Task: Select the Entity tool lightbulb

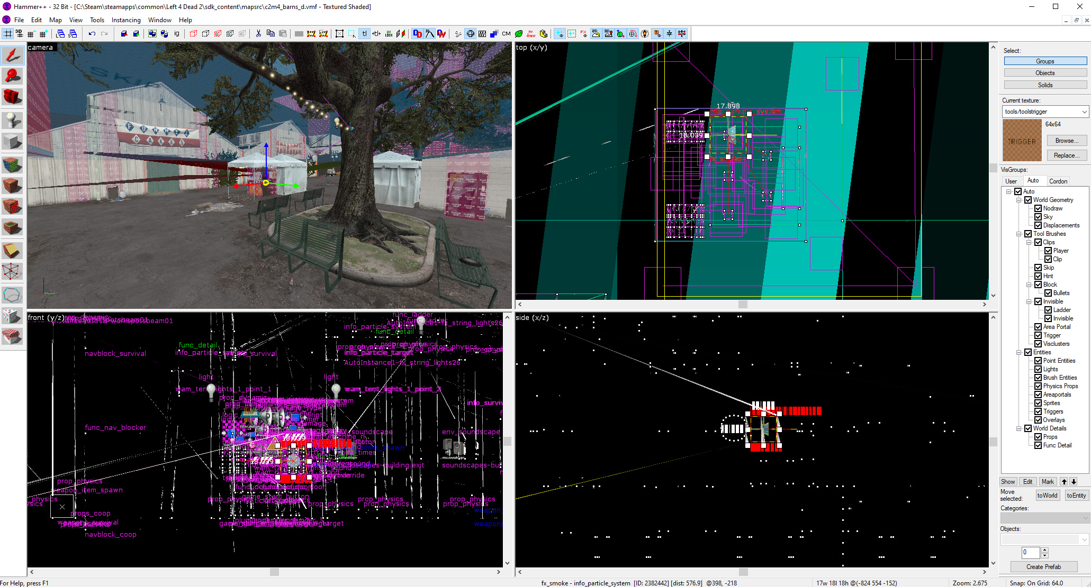Action: [x=12, y=121]
